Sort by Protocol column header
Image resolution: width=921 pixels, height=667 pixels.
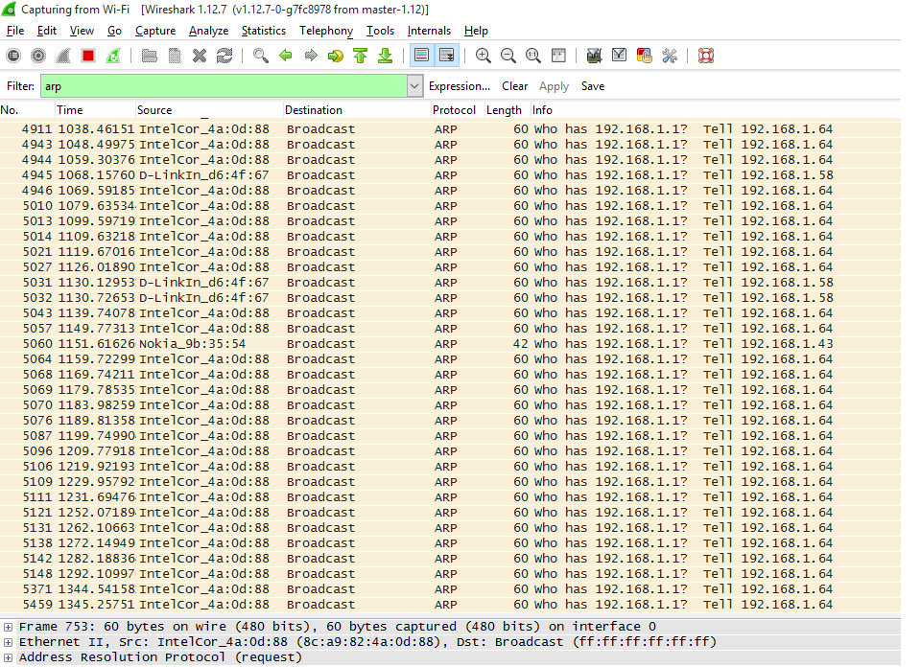click(458, 110)
